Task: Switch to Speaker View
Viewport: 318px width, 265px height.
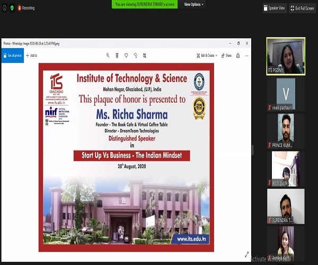Action: (275, 8)
